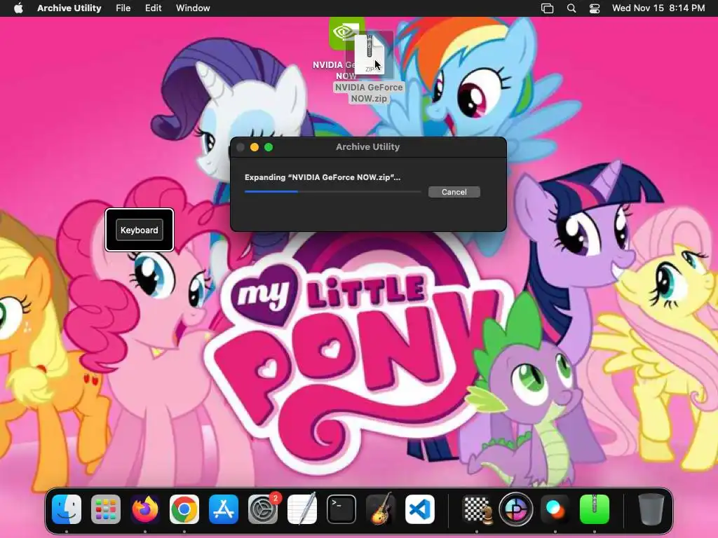Click the green Archive Utility Dock icon
The image size is (718, 538).
click(x=595, y=509)
